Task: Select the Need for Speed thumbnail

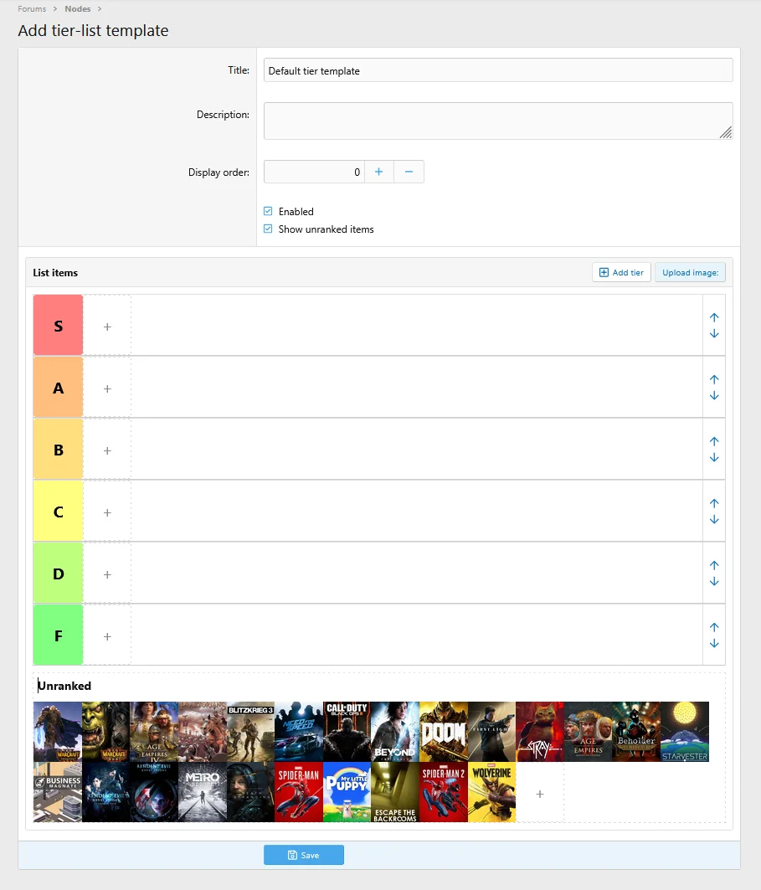Action: [x=299, y=732]
